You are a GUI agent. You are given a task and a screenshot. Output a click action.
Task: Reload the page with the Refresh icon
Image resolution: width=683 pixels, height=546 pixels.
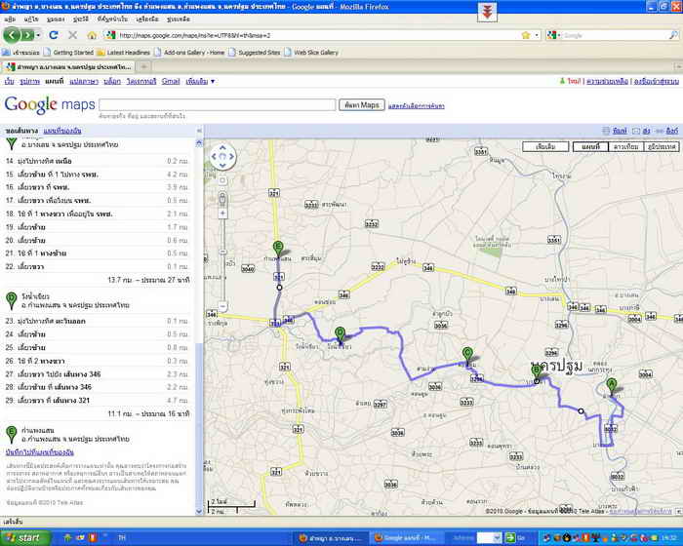[x=54, y=35]
